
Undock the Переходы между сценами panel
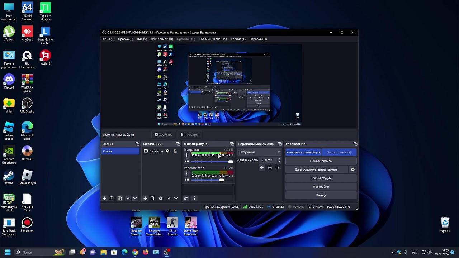pyautogui.click(x=279, y=144)
